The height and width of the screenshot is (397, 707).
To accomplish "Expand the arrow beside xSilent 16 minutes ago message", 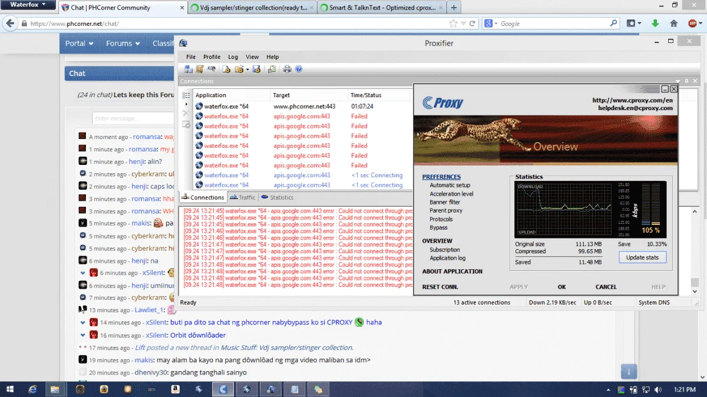I will [83, 335].
